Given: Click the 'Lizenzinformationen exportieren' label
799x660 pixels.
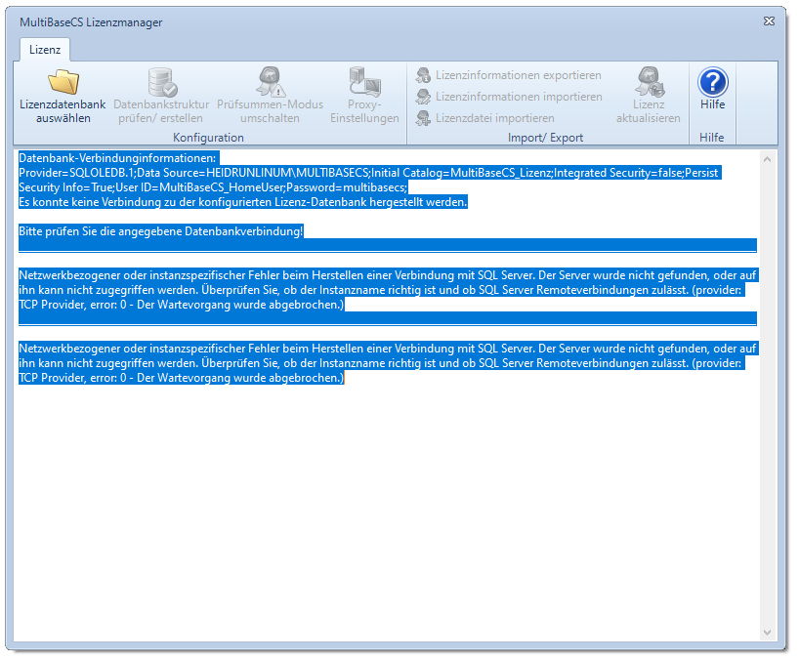Looking at the screenshot, I should [519, 75].
